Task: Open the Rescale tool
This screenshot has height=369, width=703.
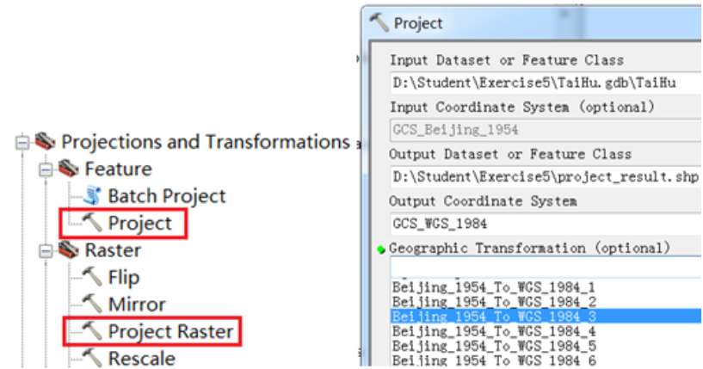Action: coord(142,358)
